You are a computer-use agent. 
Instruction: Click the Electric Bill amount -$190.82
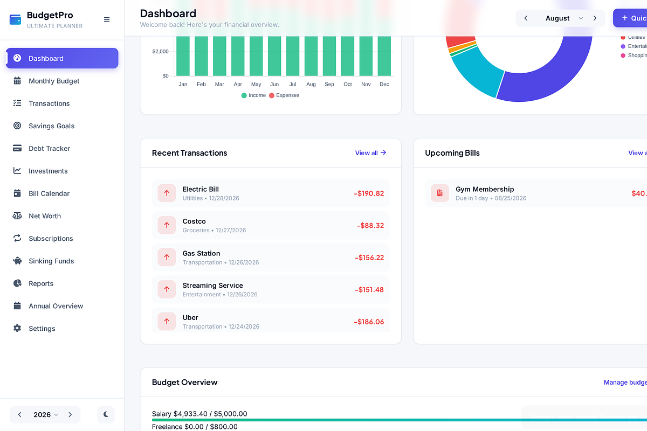tap(369, 193)
